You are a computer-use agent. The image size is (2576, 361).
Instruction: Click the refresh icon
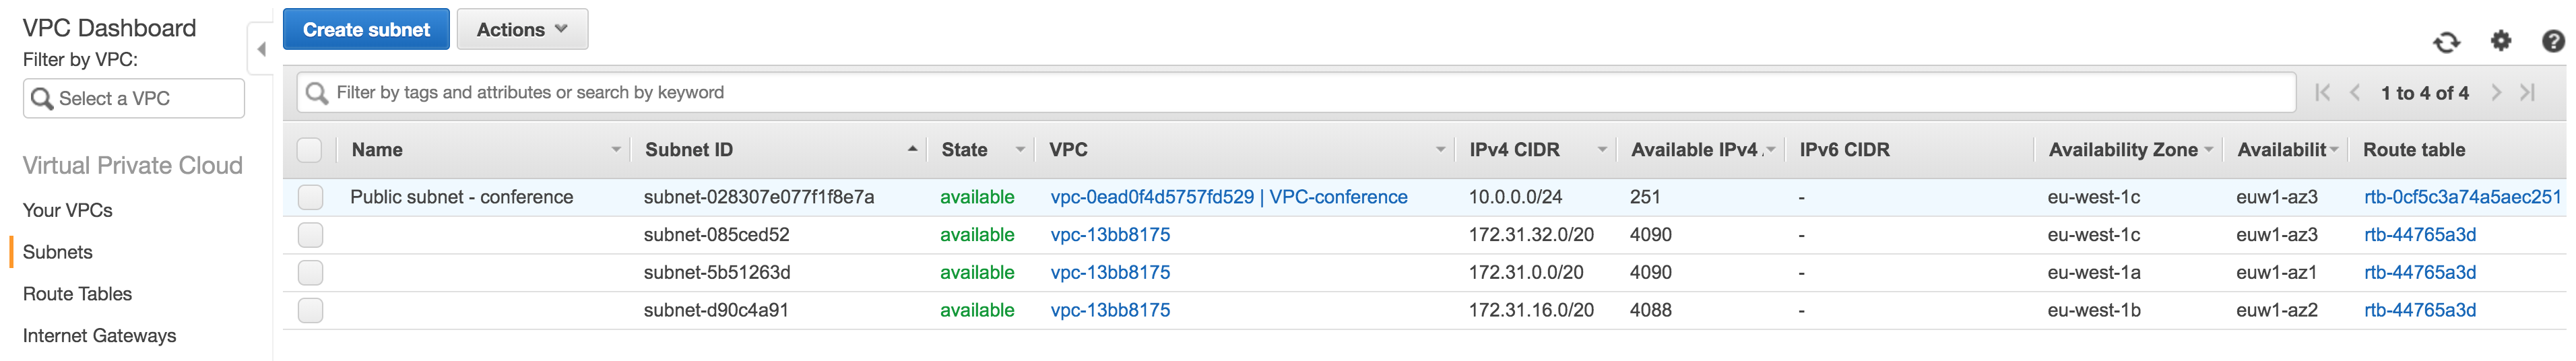[2446, 42]
